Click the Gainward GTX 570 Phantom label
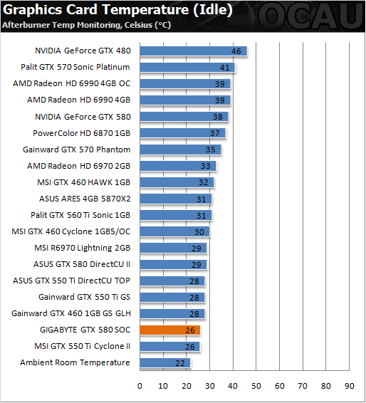This screenshot has height=403, width=366. point(77,150)
